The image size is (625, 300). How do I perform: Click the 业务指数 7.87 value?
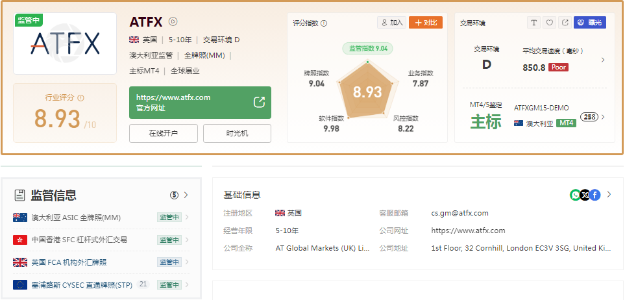click(421, 83)
